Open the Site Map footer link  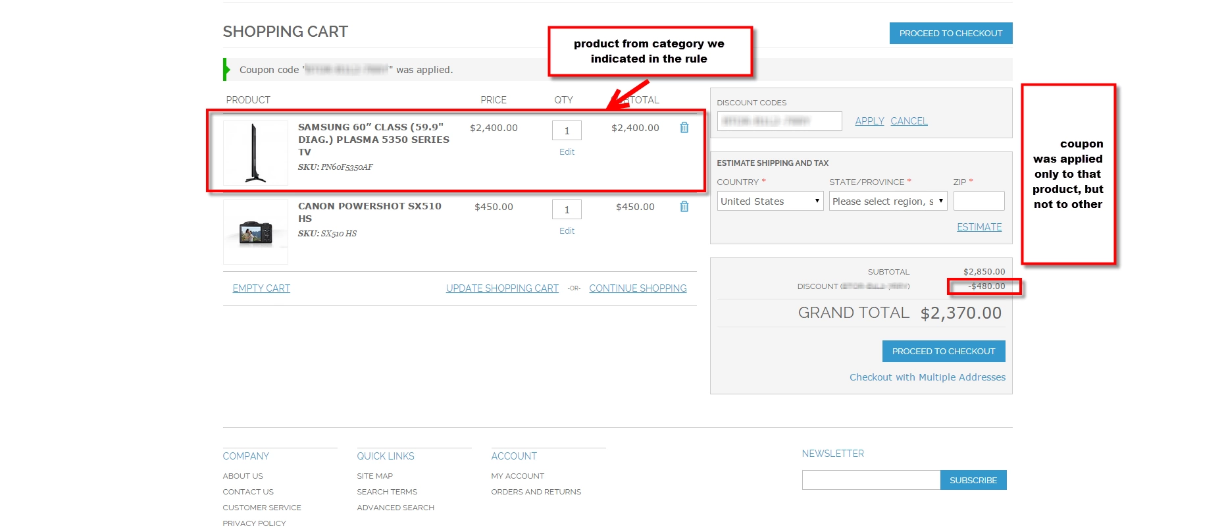[374, 476]
